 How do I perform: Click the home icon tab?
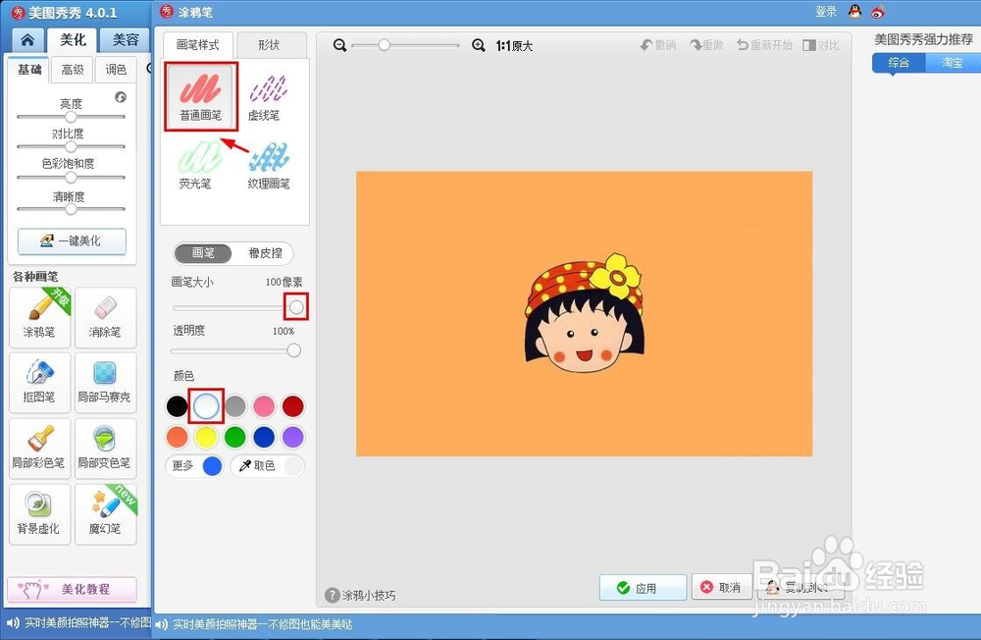tap(27, 40)
